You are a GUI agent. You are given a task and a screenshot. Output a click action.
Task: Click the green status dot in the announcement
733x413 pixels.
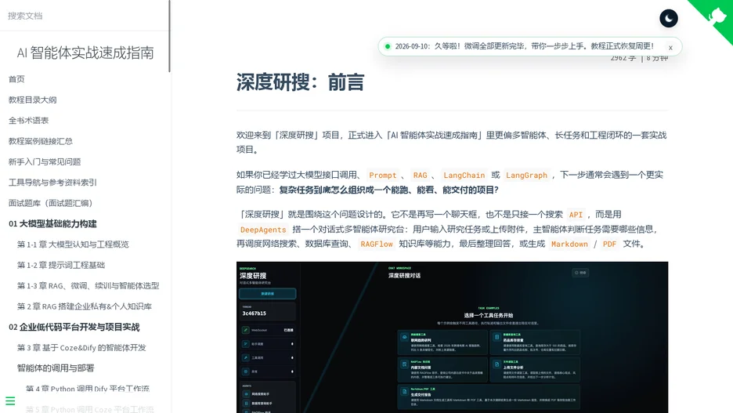click(387, 46)
